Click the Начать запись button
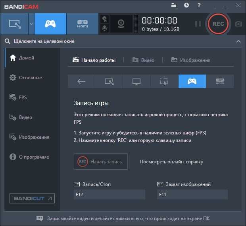The width and height of the screenshot is (246, 226). click(100, 162)
